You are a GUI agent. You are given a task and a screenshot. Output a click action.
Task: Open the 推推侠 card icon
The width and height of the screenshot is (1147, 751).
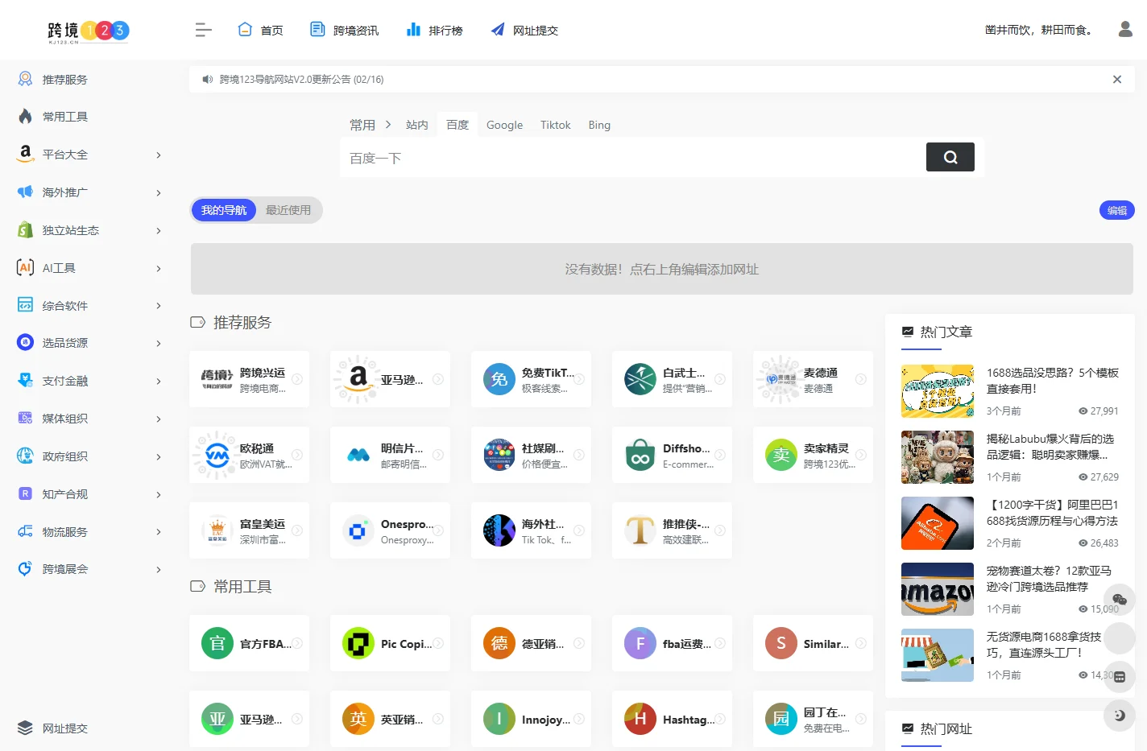point(640,530)
